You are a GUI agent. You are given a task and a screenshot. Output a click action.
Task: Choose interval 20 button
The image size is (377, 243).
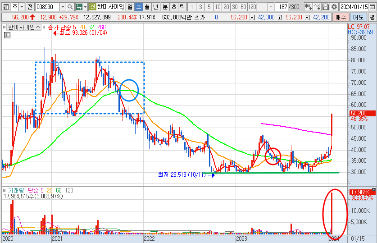(x=226, y=7)
